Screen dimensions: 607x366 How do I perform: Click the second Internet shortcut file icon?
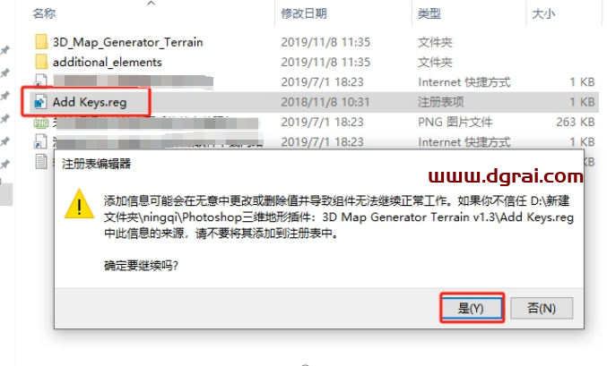[x=40, y=141]
